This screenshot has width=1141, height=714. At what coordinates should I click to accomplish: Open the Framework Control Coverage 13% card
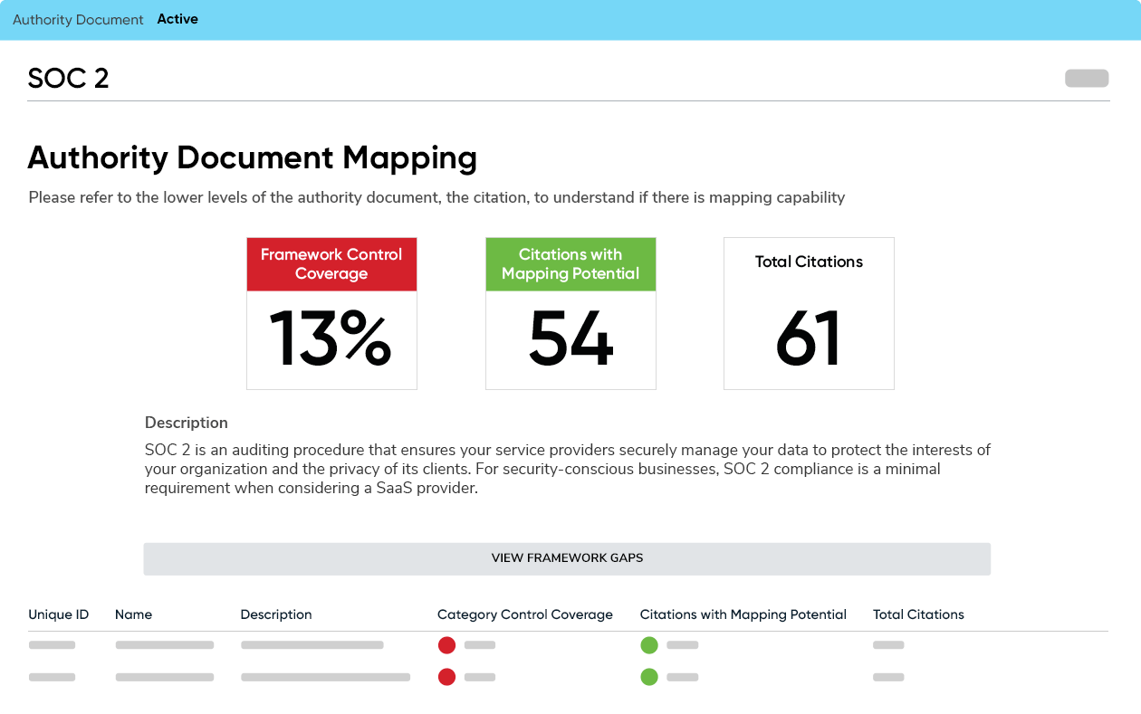[x=331, y=313]
